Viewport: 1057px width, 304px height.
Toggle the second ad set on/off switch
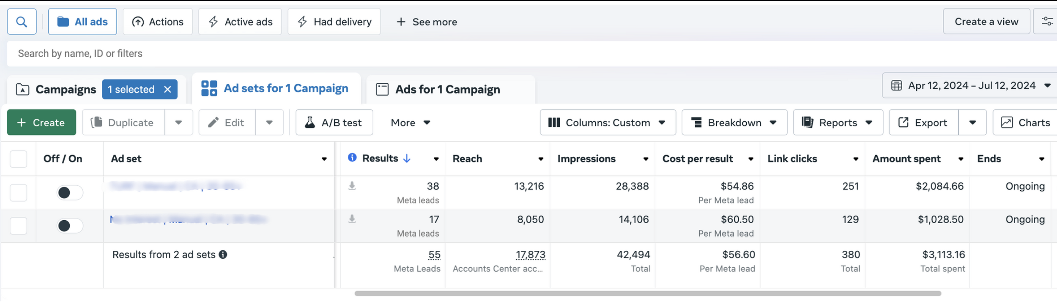point(70,226)
